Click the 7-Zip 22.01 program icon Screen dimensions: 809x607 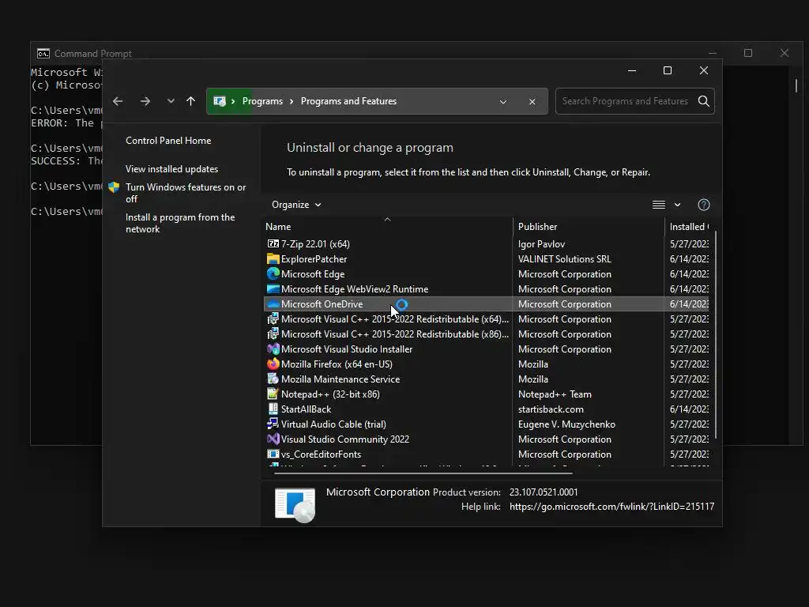(x=273, y=243)
